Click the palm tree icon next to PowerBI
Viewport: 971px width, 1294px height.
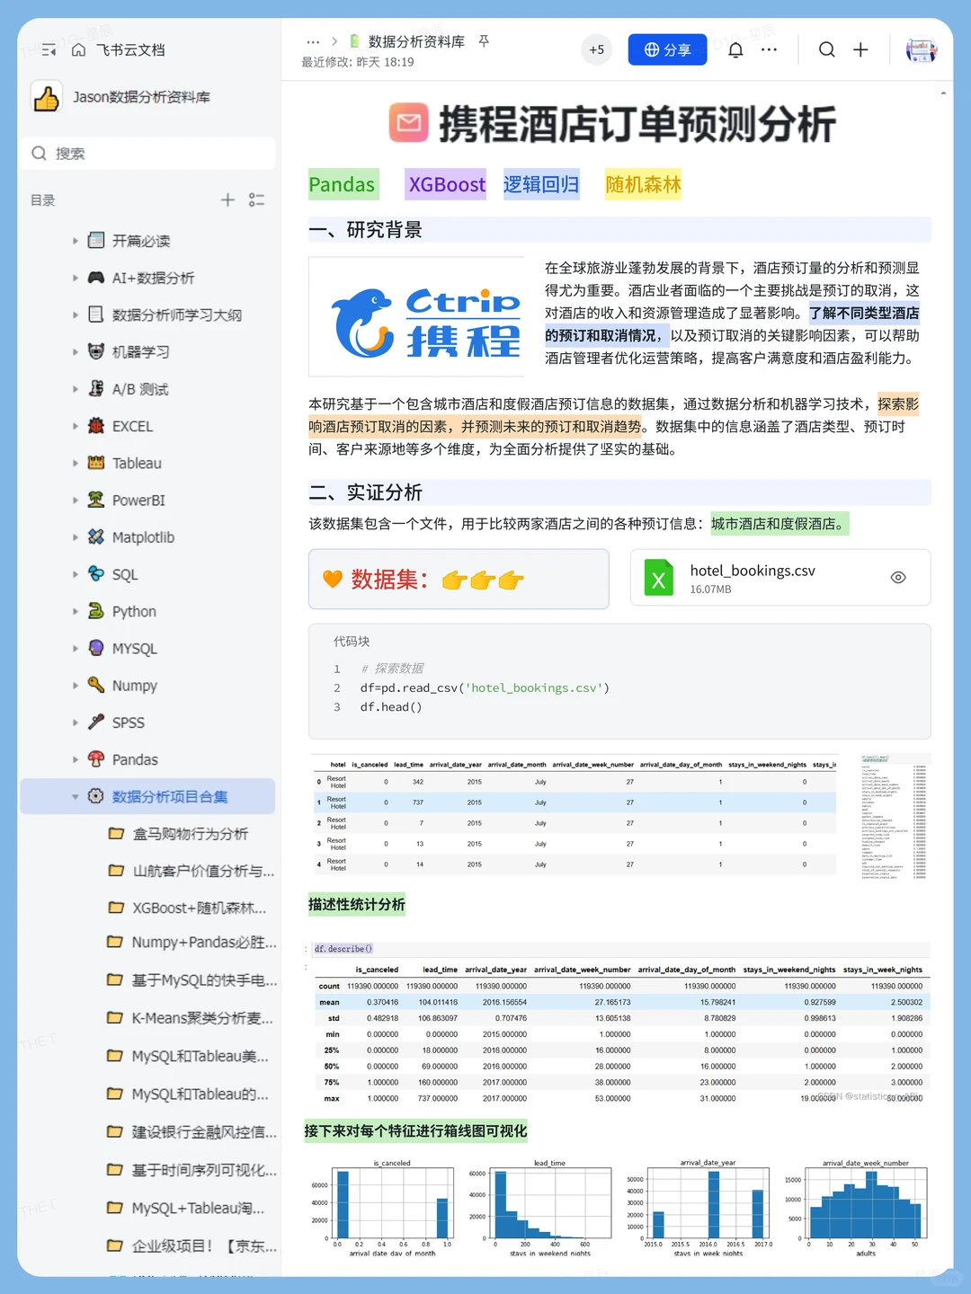[96, 500]
